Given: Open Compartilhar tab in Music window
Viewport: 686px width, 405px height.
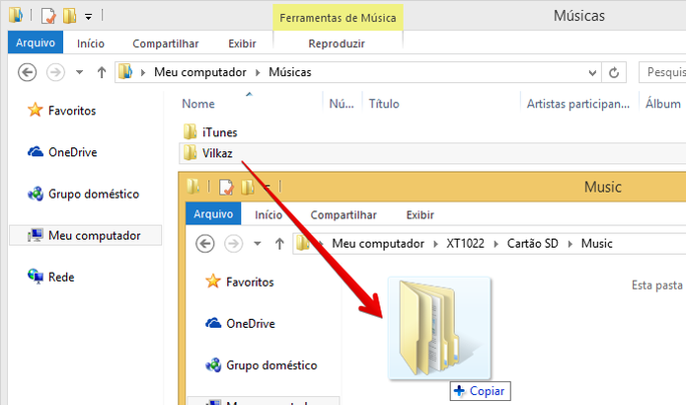Looking at the screenshot, I should [343, 215].
